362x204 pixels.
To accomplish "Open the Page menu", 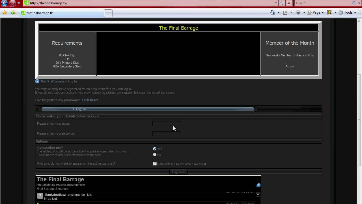I will coord(316,12).
